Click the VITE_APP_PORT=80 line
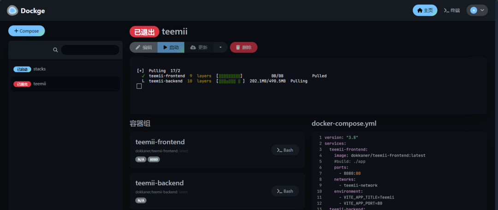The image size is (498, 210). (361, 204)
